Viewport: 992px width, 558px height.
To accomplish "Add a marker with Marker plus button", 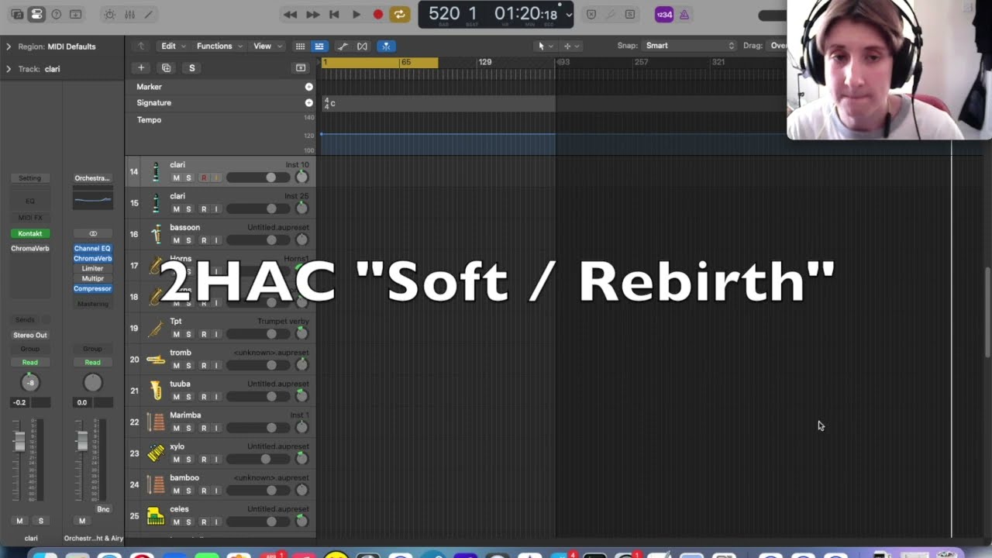I will (309, 87).
